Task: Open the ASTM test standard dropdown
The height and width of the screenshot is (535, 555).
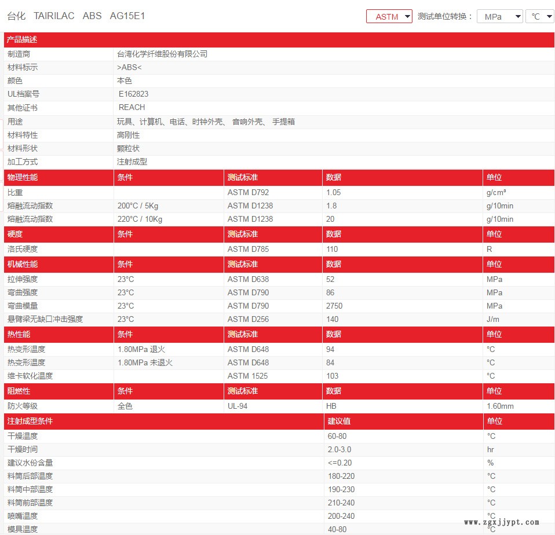Action: 389,16
